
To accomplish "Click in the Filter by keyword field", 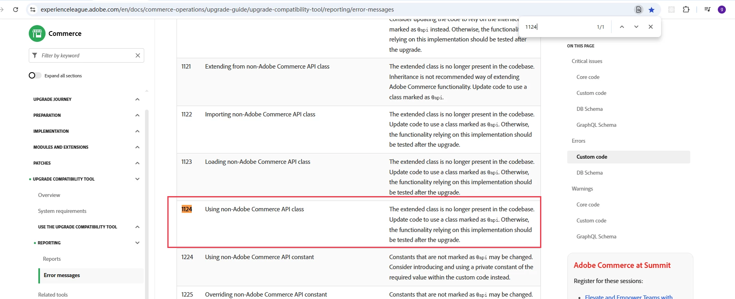I will [x=86, y=55].
